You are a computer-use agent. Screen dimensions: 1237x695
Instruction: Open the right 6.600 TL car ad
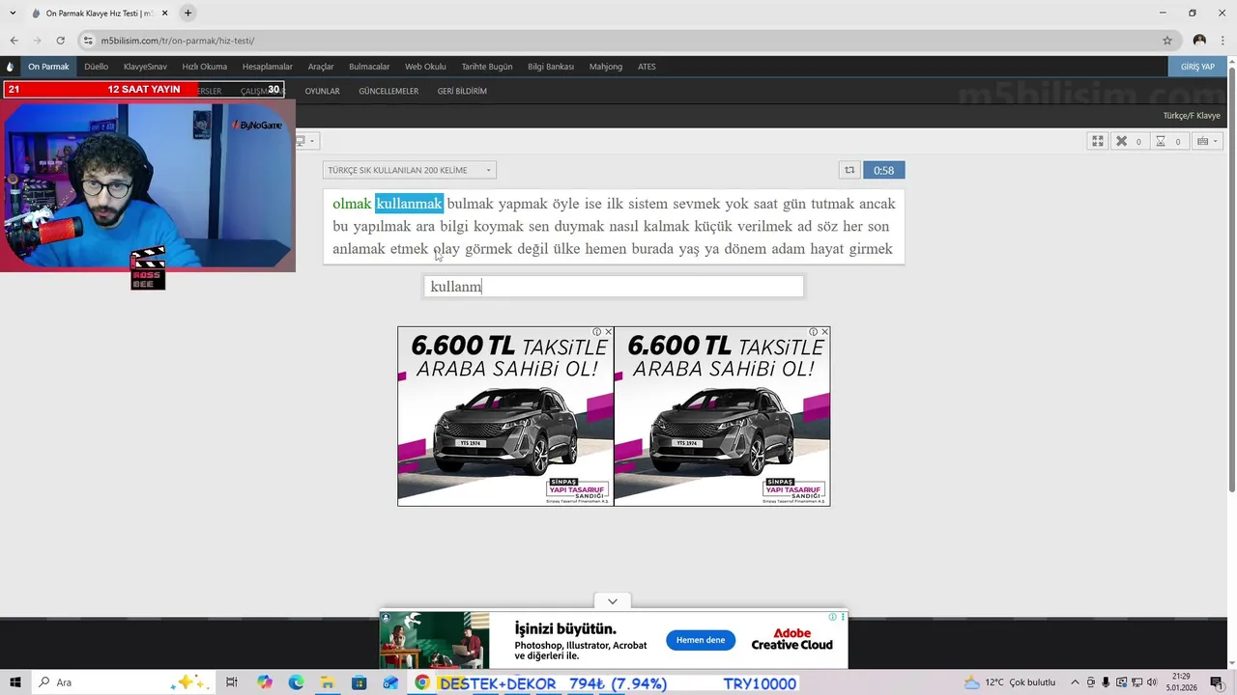pos(722,416)
